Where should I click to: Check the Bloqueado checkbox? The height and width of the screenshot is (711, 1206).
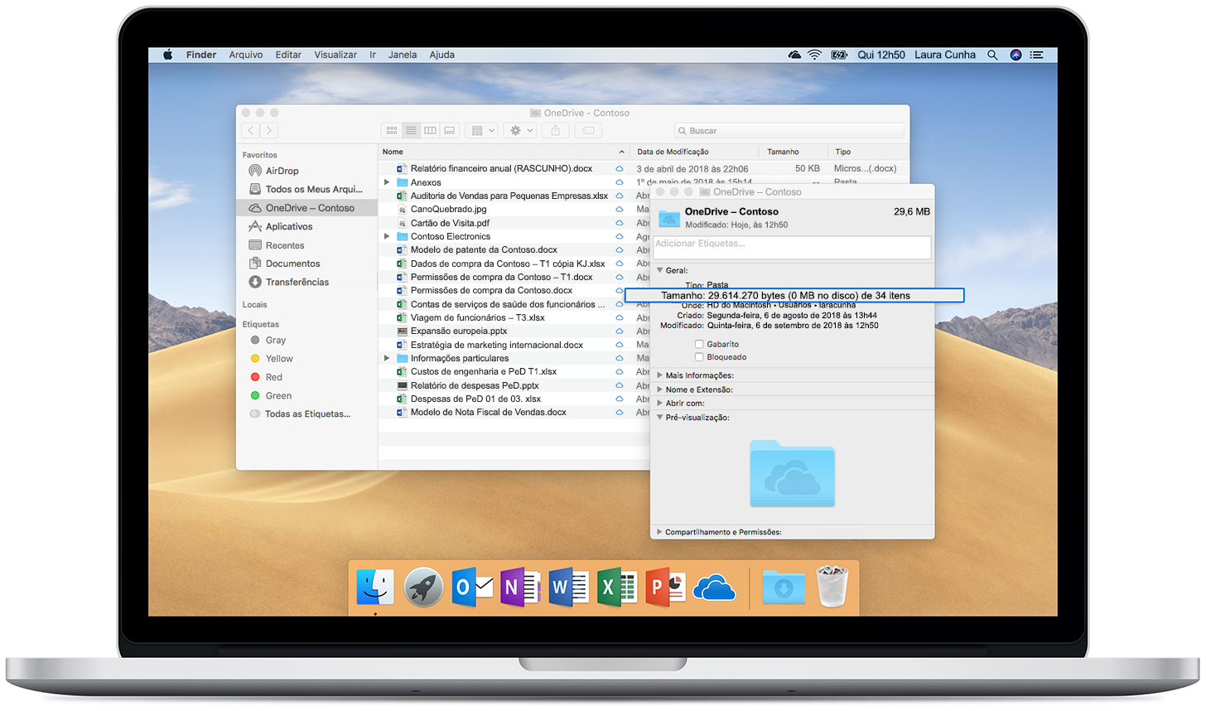[699, 357]
